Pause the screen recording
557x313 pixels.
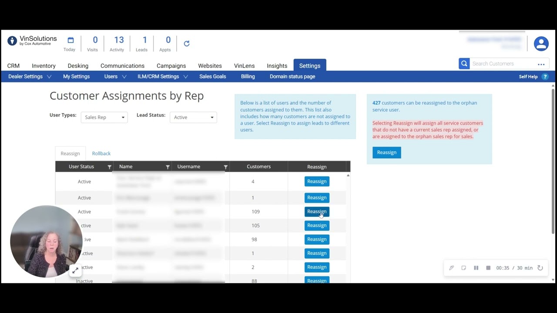[x=476, y=268]
